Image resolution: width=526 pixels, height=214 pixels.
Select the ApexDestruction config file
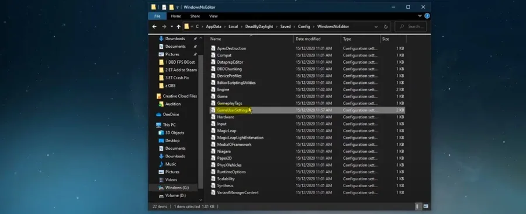(x=231, y=48)
